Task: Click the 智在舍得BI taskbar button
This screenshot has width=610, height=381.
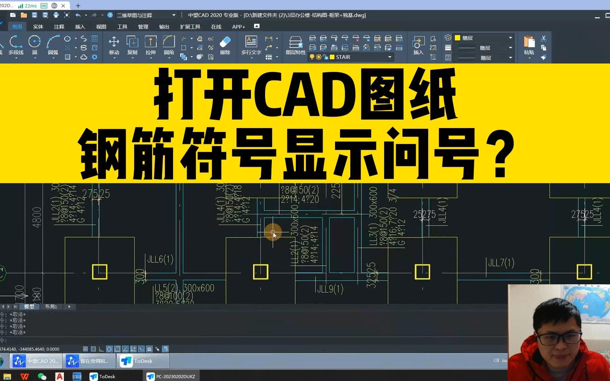Action: [x=88, y=361]
